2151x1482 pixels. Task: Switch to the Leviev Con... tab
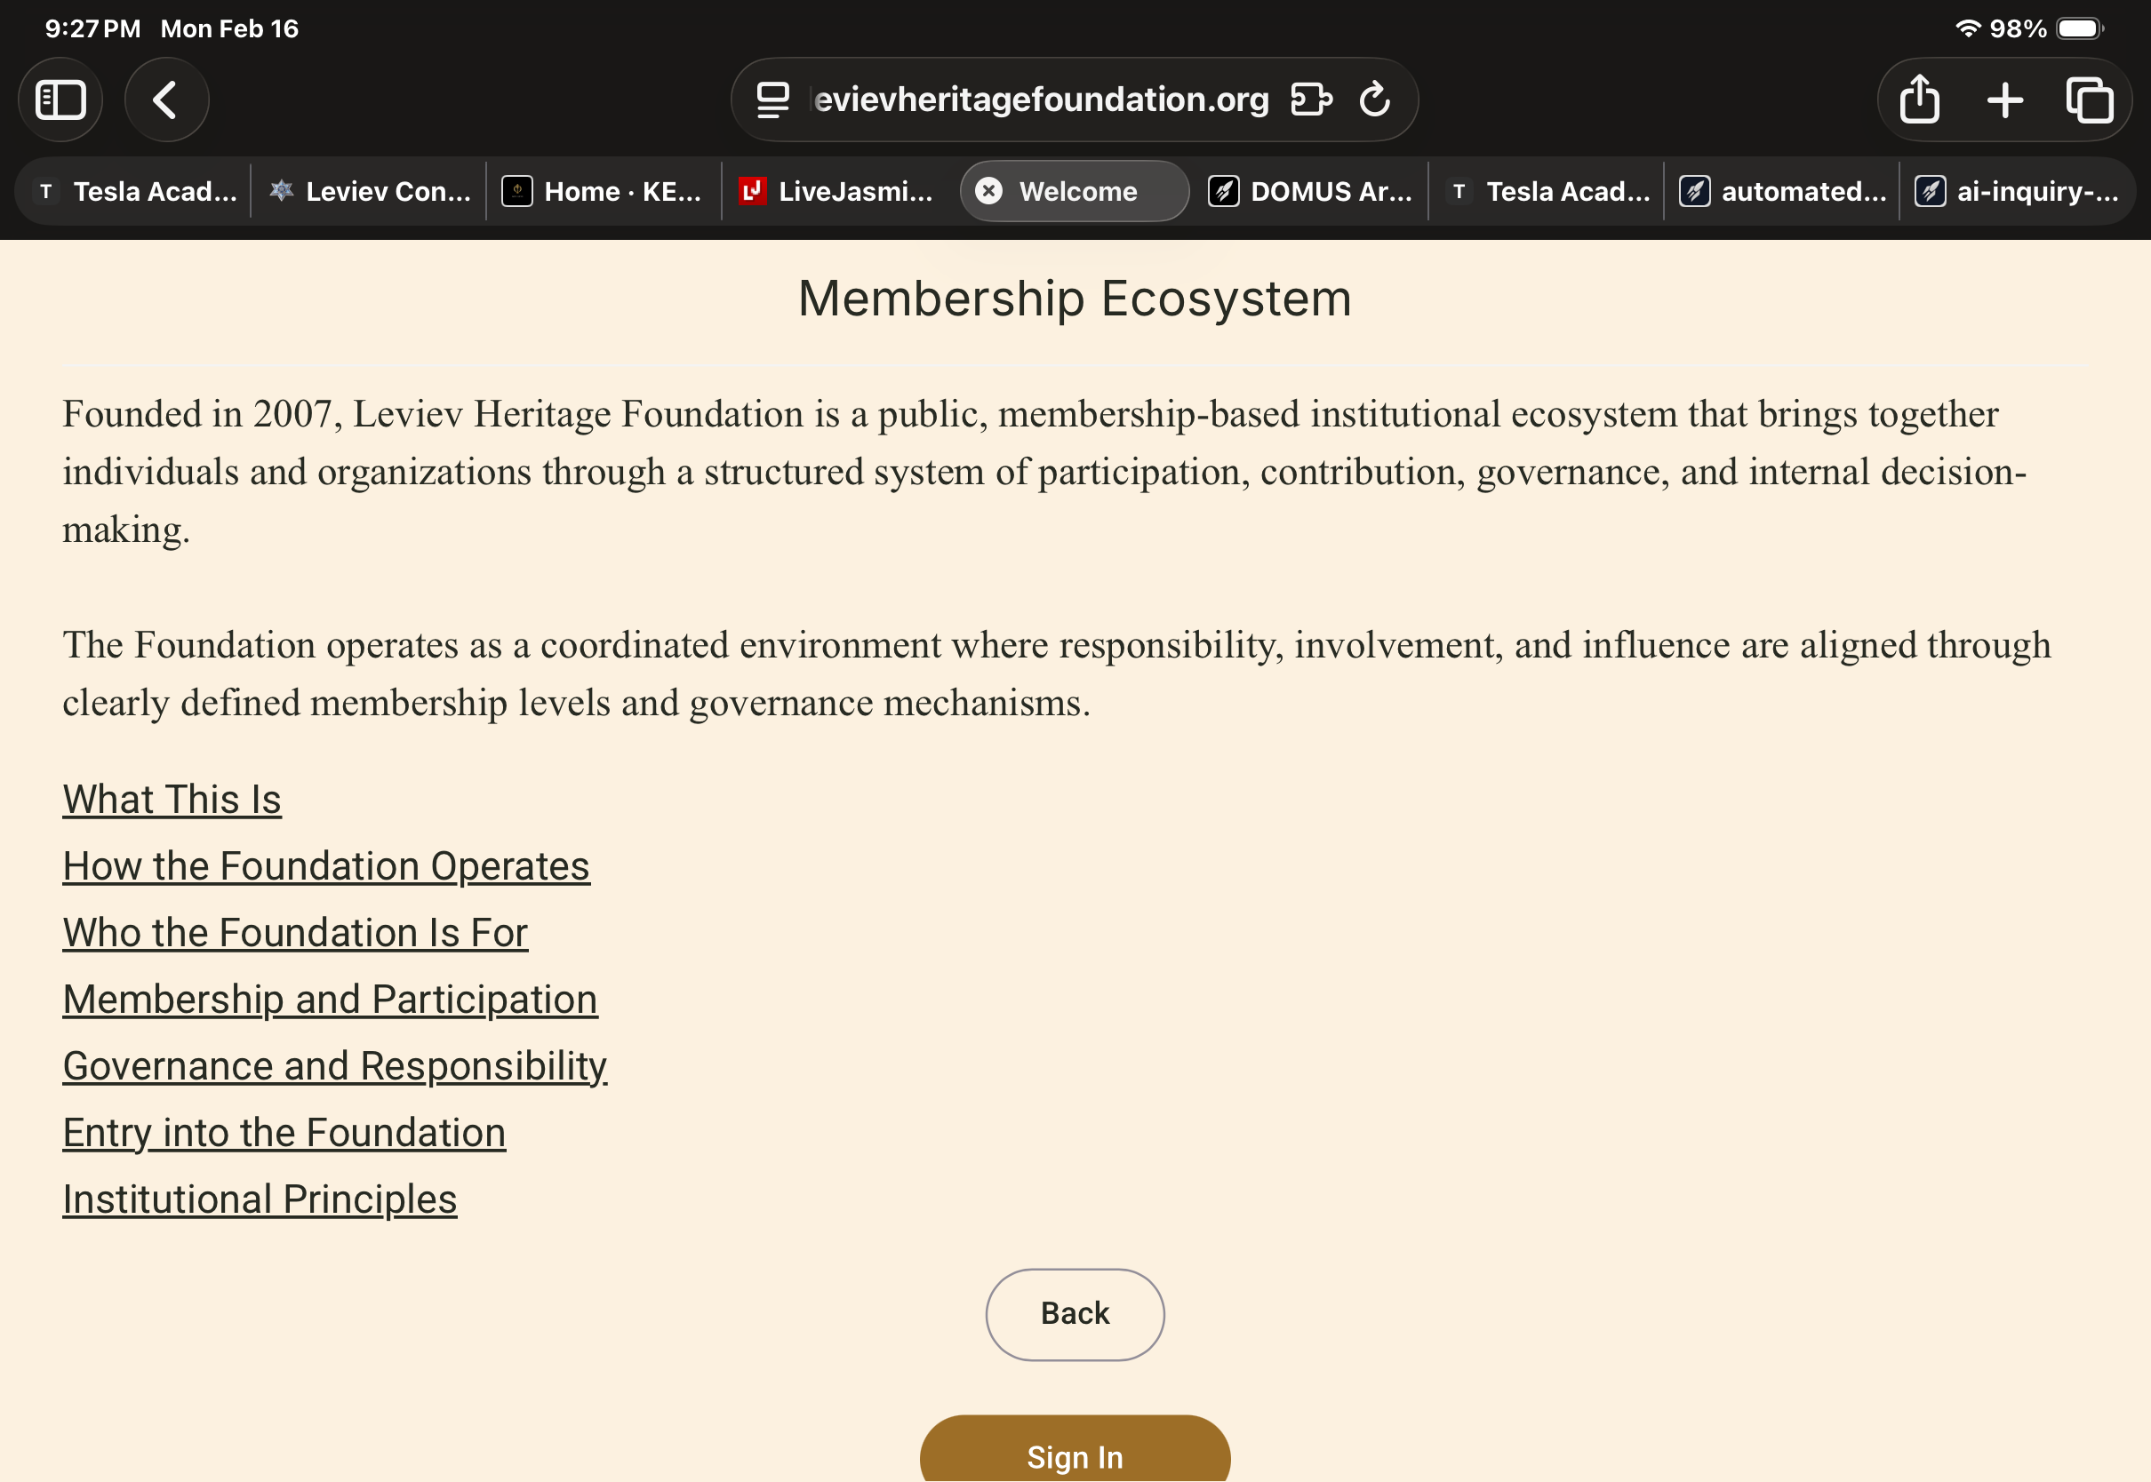tap(370, 191)
